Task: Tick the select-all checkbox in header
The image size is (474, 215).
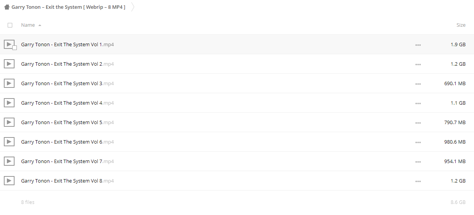Action: 10,25
